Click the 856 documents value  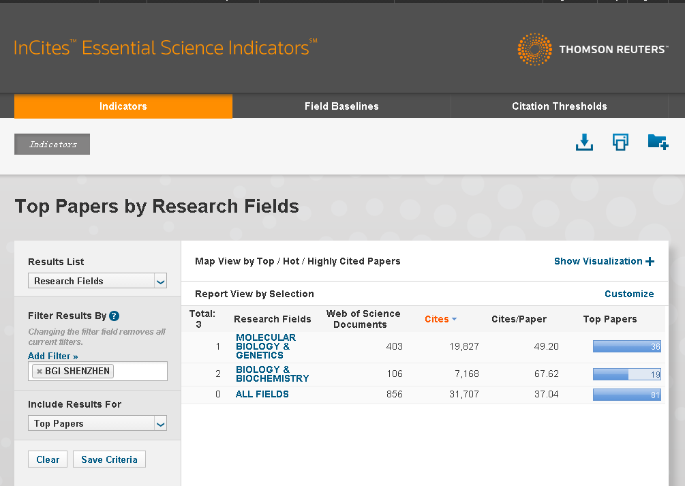tap(394, 394)
